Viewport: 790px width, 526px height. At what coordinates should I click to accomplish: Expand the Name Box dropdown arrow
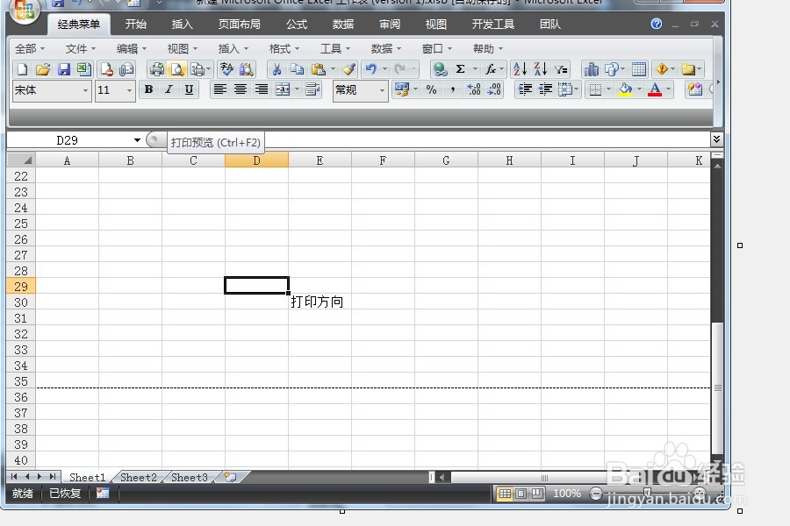tap(137, 140)
